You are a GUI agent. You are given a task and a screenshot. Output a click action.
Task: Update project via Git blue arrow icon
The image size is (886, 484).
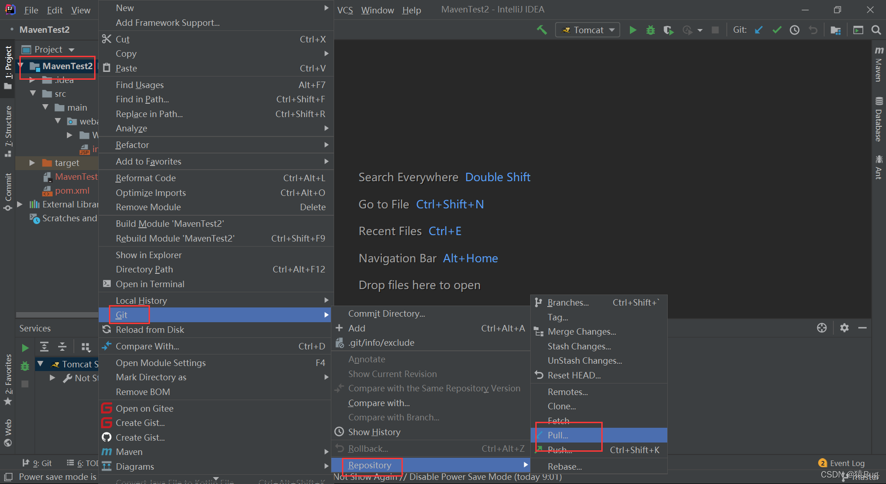(759, 30)
